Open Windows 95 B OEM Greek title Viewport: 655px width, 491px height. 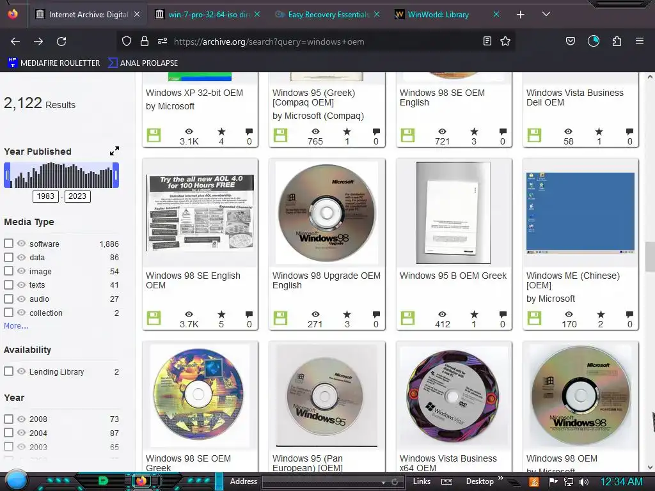coord(454,276)
